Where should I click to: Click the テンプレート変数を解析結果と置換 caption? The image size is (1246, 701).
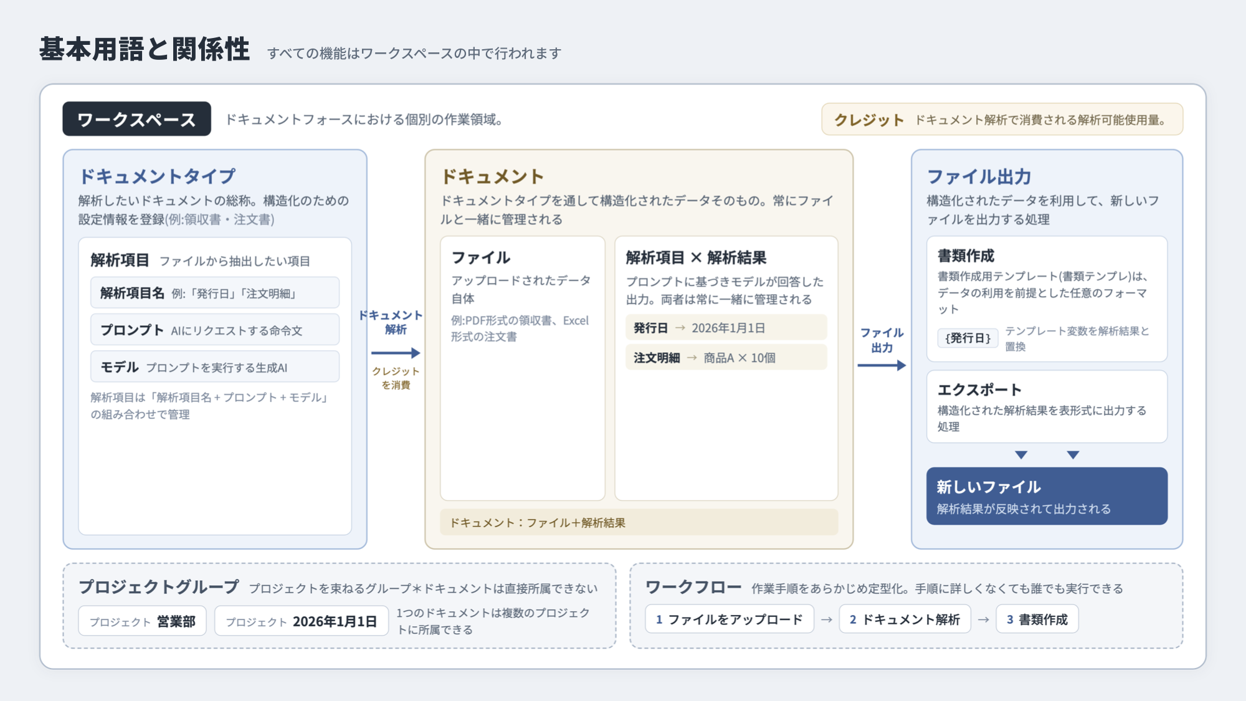click(x=1077, y=338)
